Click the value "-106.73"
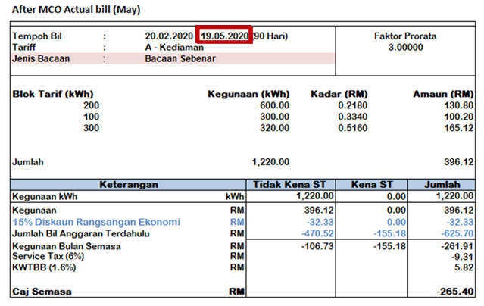The width and height of the screenshot is (484, 306). [x=317, y=246]
